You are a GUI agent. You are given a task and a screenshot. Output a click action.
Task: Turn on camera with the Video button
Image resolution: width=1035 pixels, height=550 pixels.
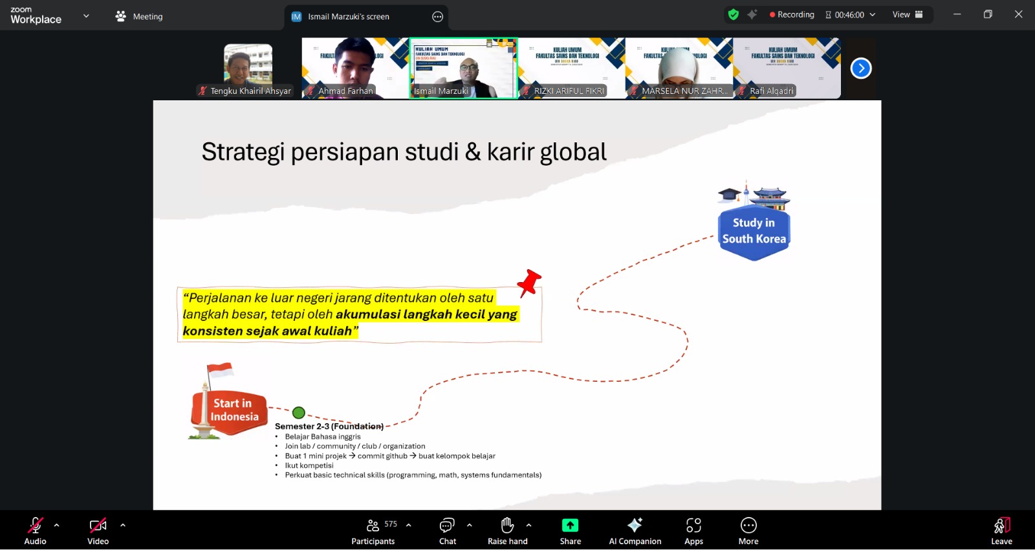coord(98,530)
